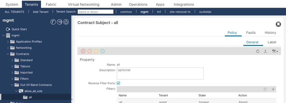The height and width of the screenshot is (103, 286).
Task: Click the allow_all_oob contract icon
Action: pyautogui.click(x=21, y=91)
